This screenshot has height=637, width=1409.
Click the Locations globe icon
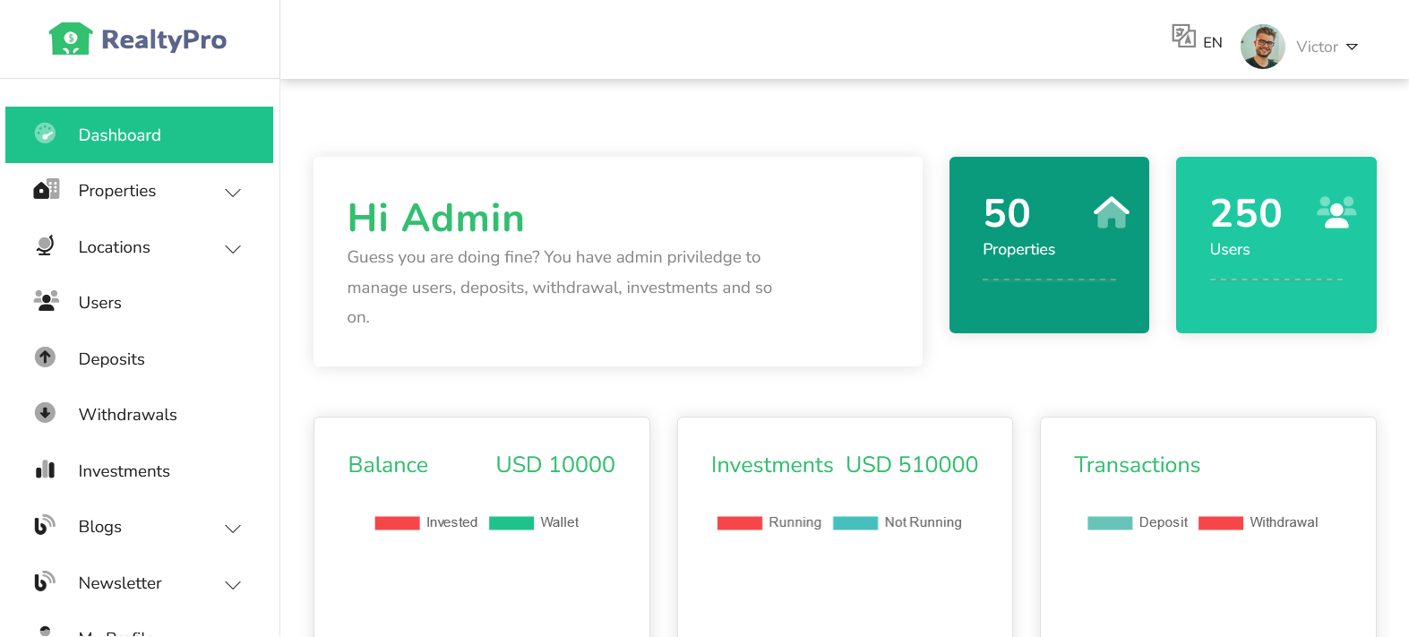(45, 245)
